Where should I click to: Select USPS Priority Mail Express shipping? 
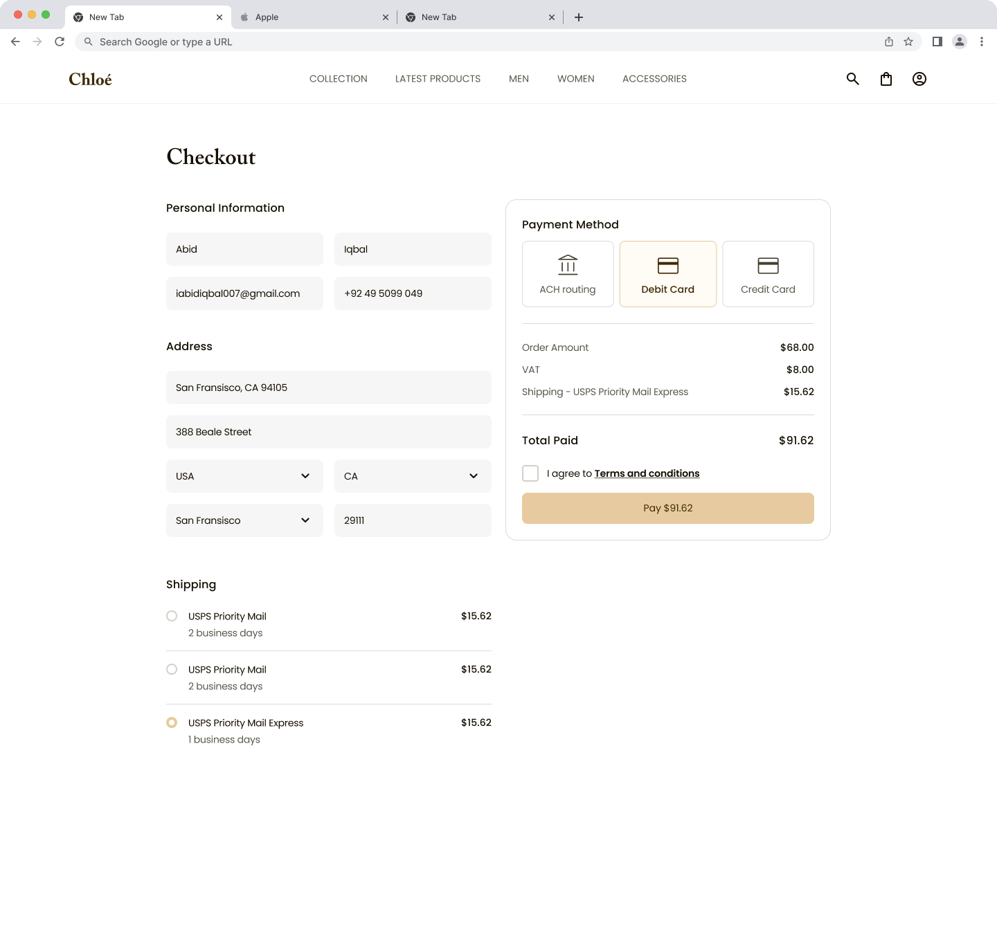[171, 722]
